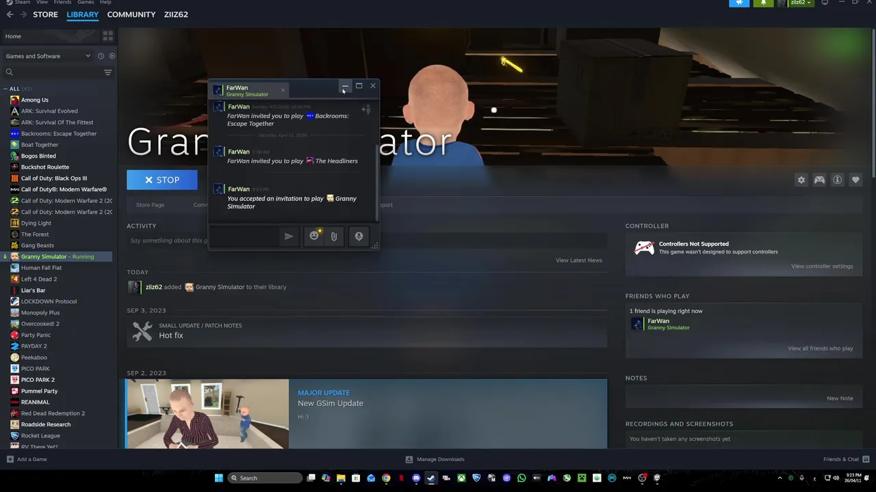876x492 pixels.
Task: Click the library search magnifier
Action: (10, 72)
